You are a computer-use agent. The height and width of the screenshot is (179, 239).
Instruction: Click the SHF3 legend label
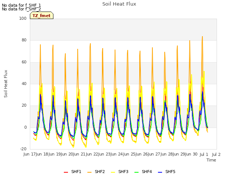point(123,172)
